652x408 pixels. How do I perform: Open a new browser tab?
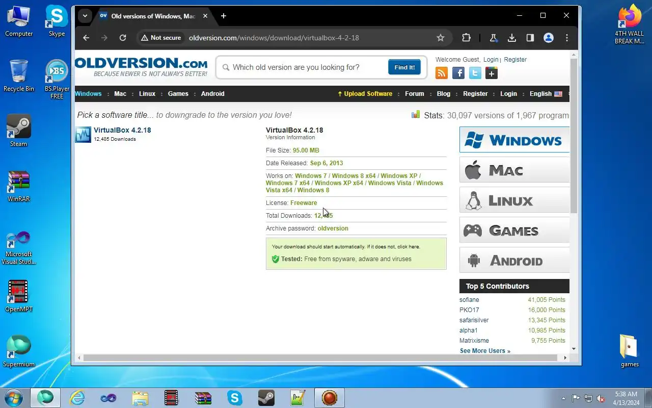coord(223,16)
